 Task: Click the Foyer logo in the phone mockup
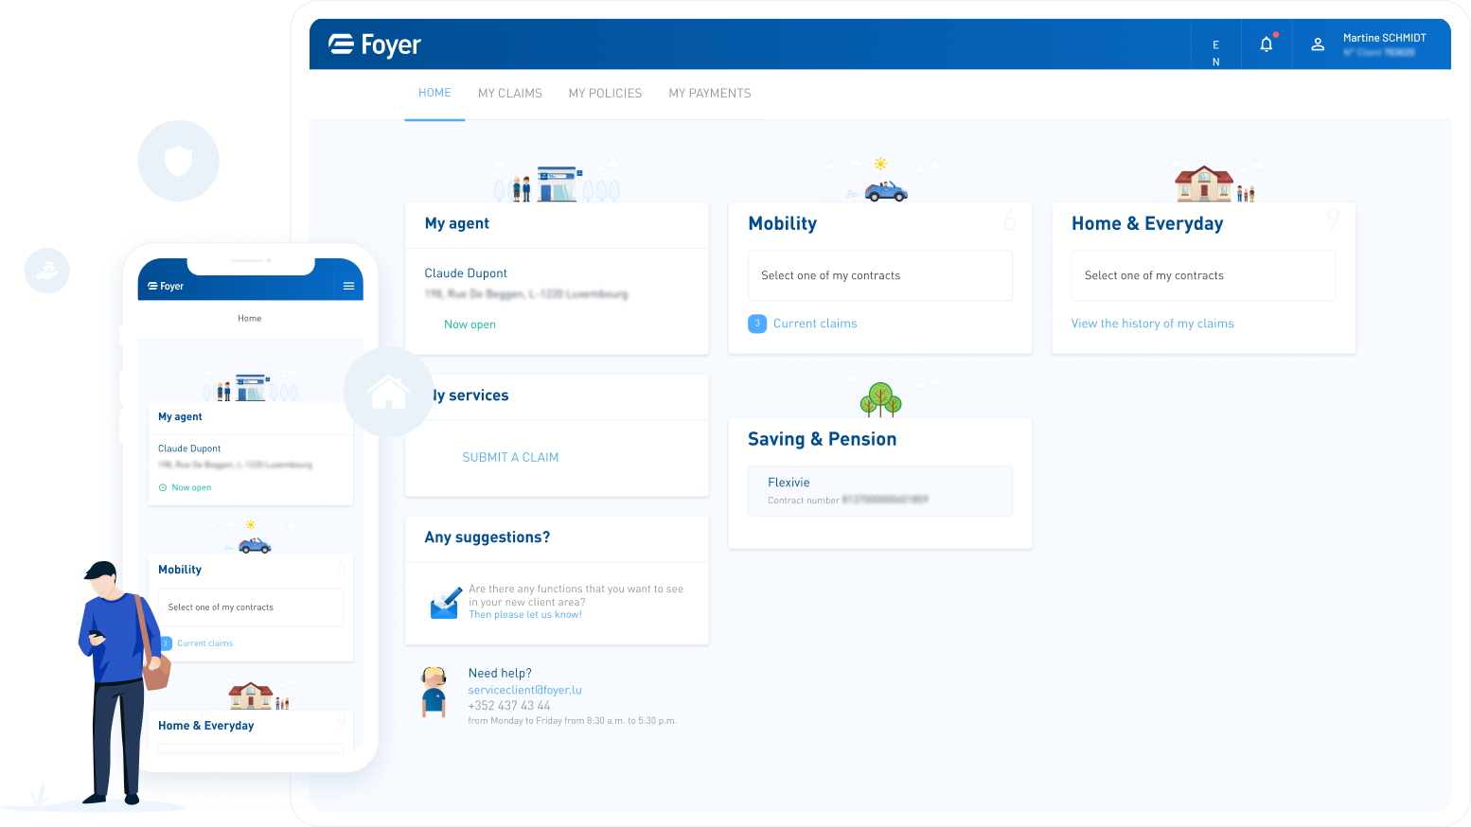click(x=166, y=286)
